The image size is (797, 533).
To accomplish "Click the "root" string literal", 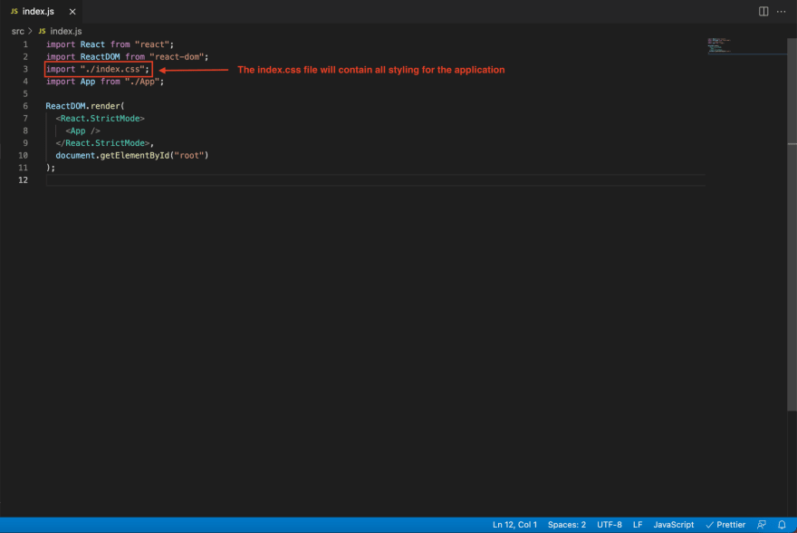I will click(x=189, y=155).
